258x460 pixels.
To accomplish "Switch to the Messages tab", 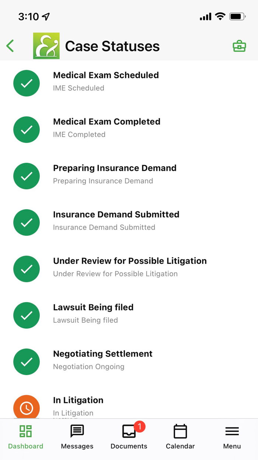I will tap(77, 437).
